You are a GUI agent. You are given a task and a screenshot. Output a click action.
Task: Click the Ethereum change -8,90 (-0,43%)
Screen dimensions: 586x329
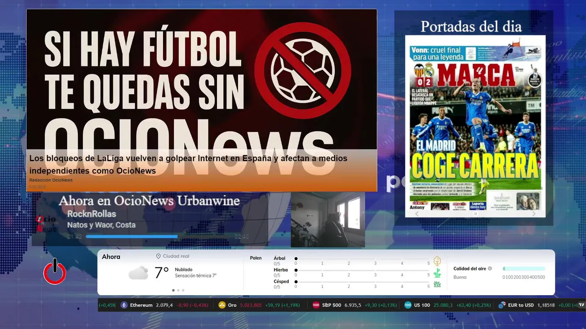(193, 305)
